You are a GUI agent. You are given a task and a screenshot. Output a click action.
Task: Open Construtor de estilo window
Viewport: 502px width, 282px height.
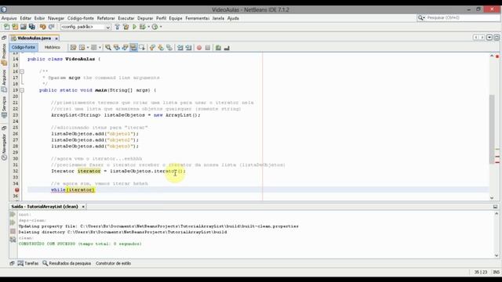click(113, 263)
